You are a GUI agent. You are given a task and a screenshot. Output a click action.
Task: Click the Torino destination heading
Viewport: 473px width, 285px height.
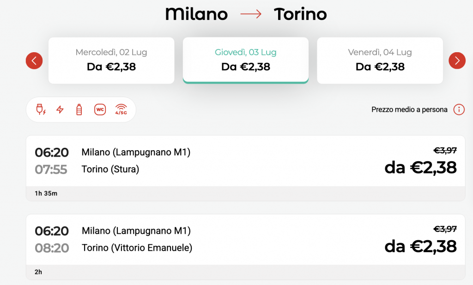tap(300, 14)
